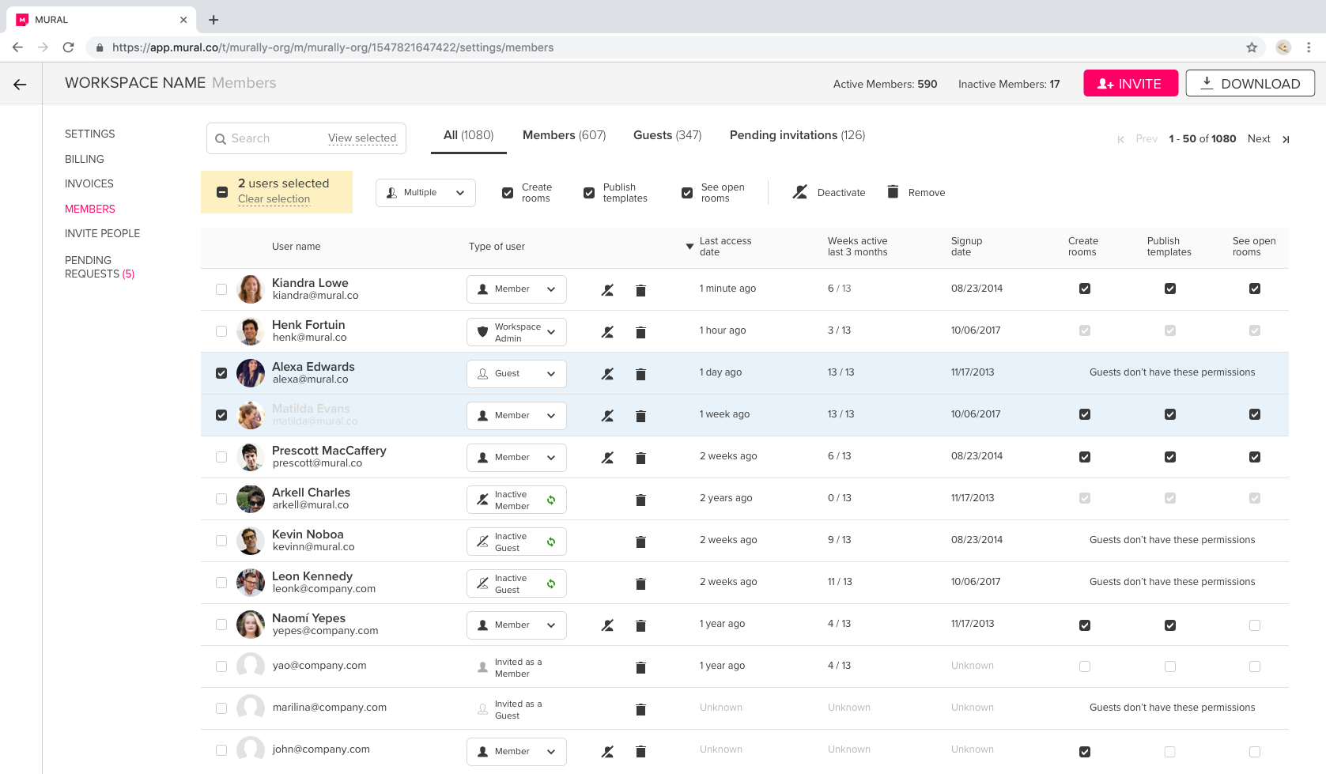Image resolution: width=1326 pixels, height=774 pixels.
Task: Open john@company.com Member type dropdown
Action: [x=516, y=752]
